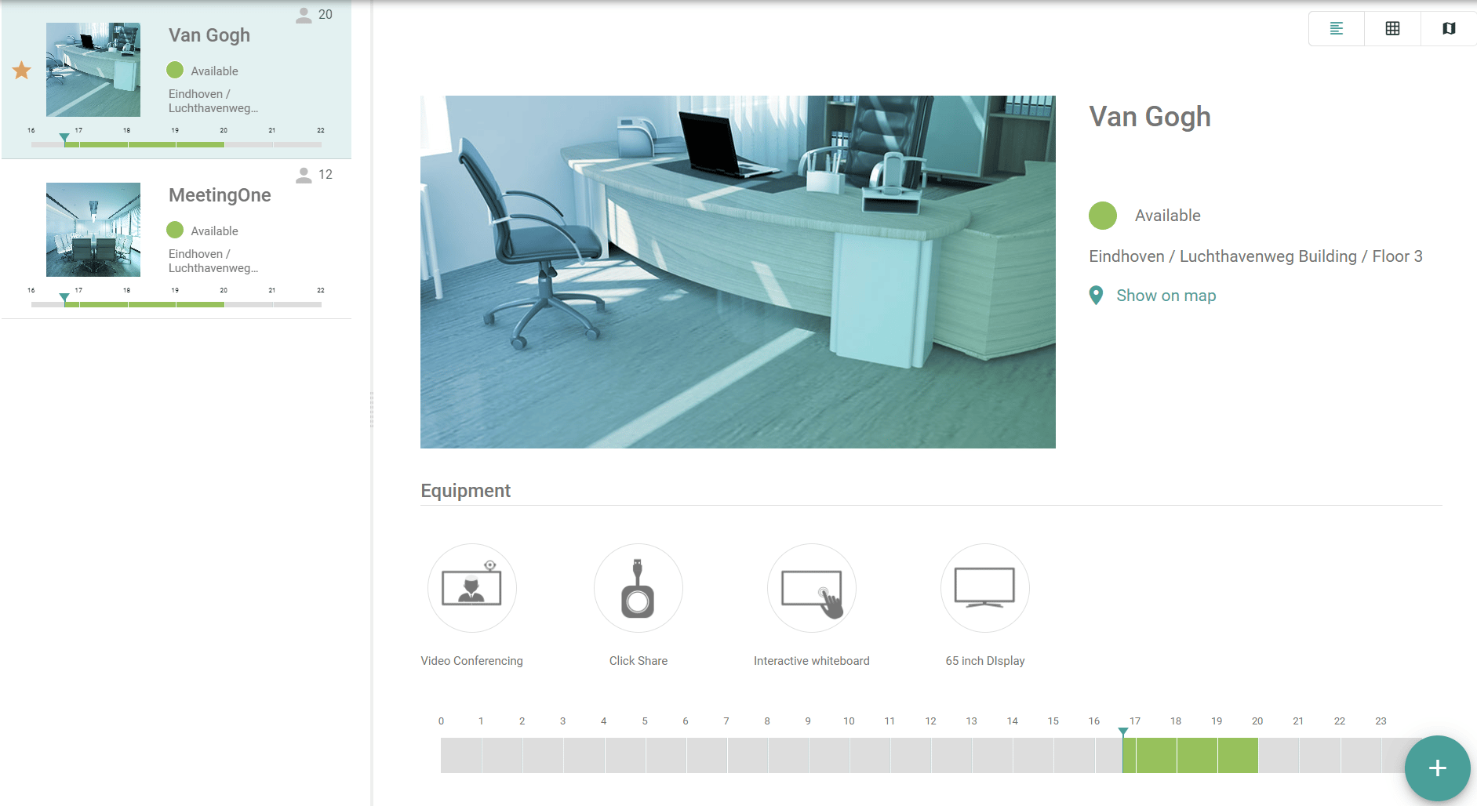Viewport: 1477px width, 806px height.
Task: Click the capacity person icon showing 12
Action: (304, 175)
